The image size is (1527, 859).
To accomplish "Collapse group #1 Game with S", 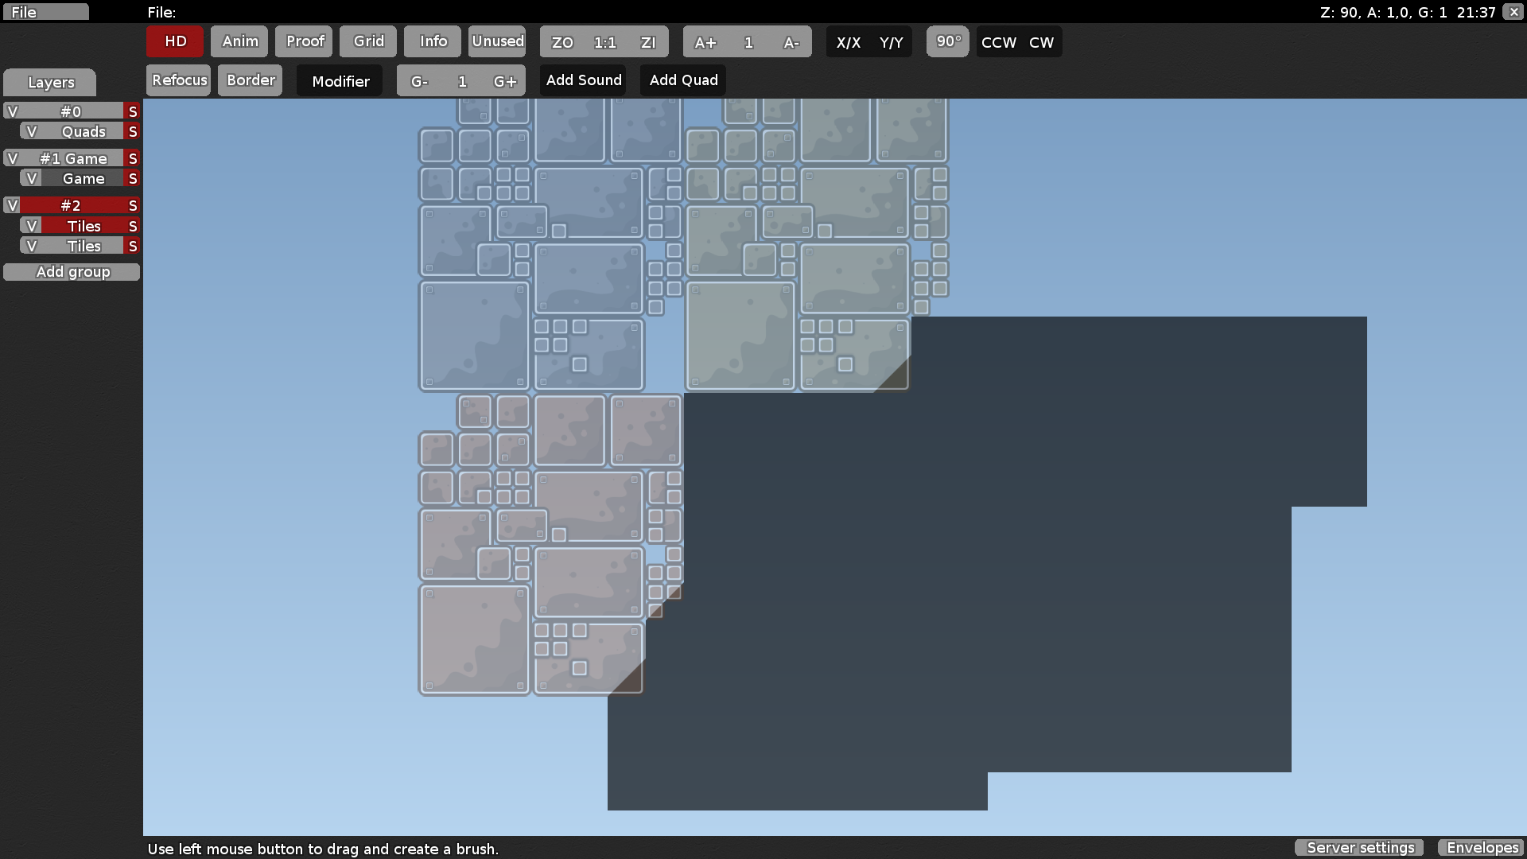I will pos(133,158).
